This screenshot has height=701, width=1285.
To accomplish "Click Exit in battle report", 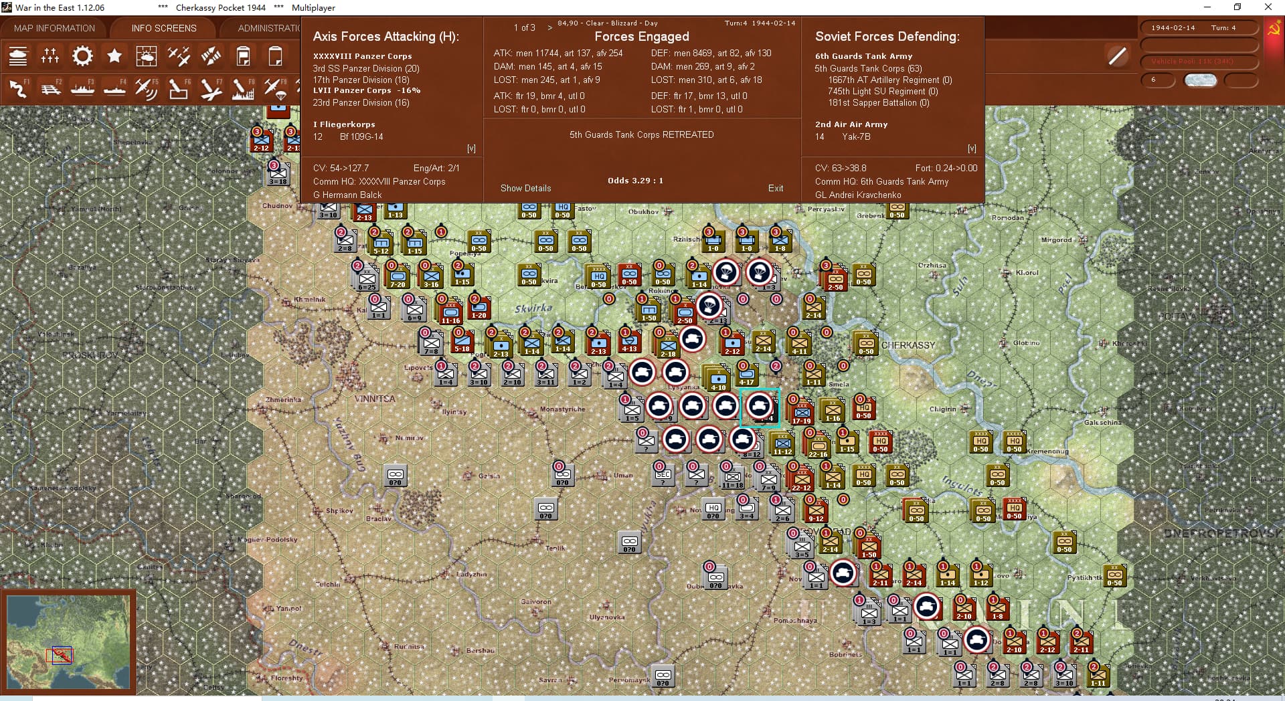I will [x=776, y=188].
